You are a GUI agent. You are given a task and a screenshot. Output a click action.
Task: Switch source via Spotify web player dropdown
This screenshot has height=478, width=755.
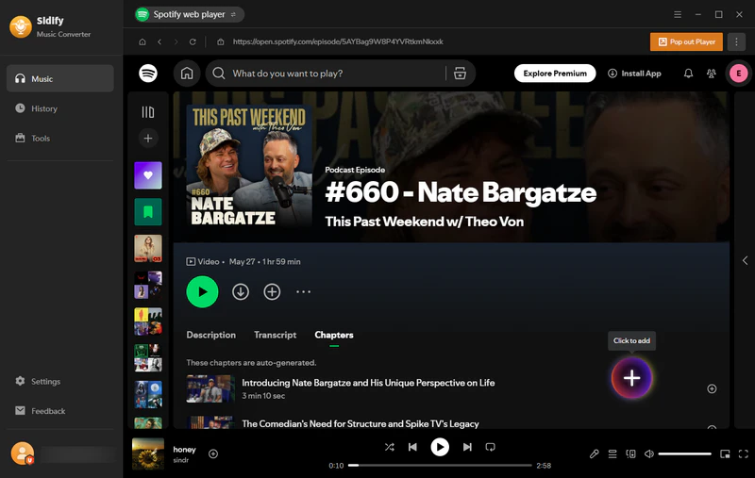190,14
